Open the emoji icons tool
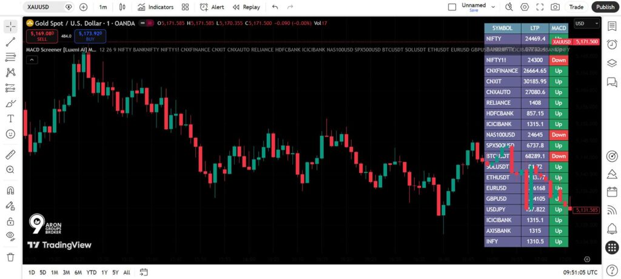The height and width of the screenshot is (279, 621). point(11,134)
